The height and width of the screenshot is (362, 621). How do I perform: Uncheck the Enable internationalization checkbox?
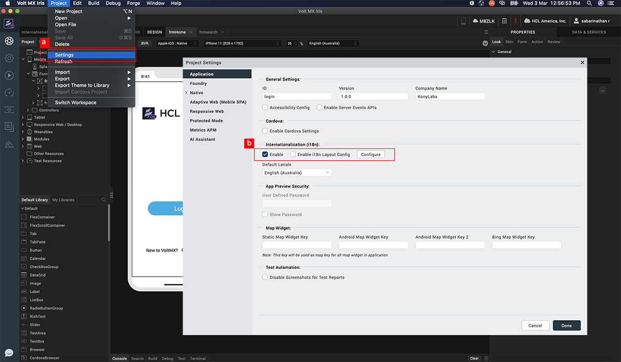tap(265, 155)
